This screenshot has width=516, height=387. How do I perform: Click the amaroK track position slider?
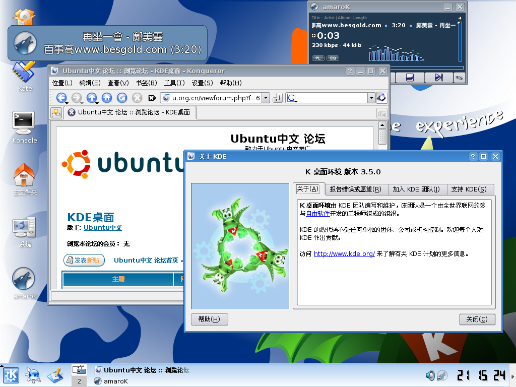(427, 68)
